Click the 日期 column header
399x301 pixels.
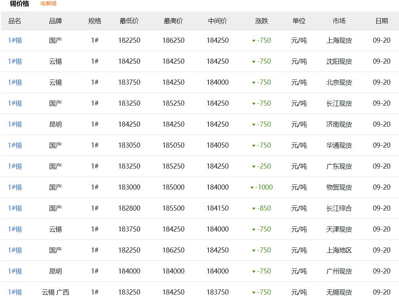[381, 21]
